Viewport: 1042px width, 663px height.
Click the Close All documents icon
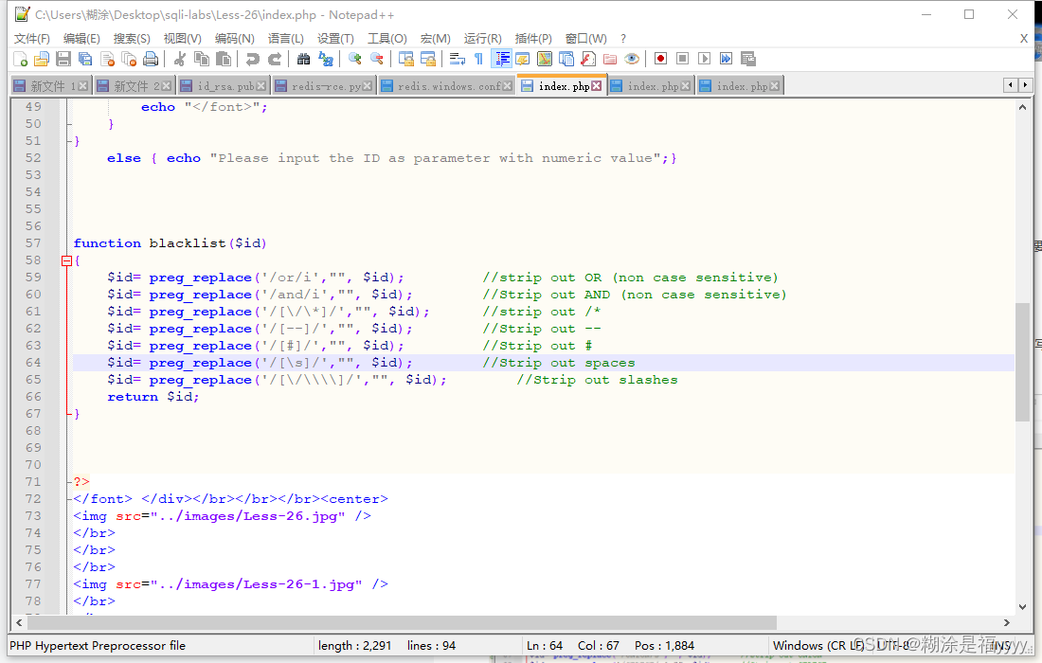click(x=129, y=59)
